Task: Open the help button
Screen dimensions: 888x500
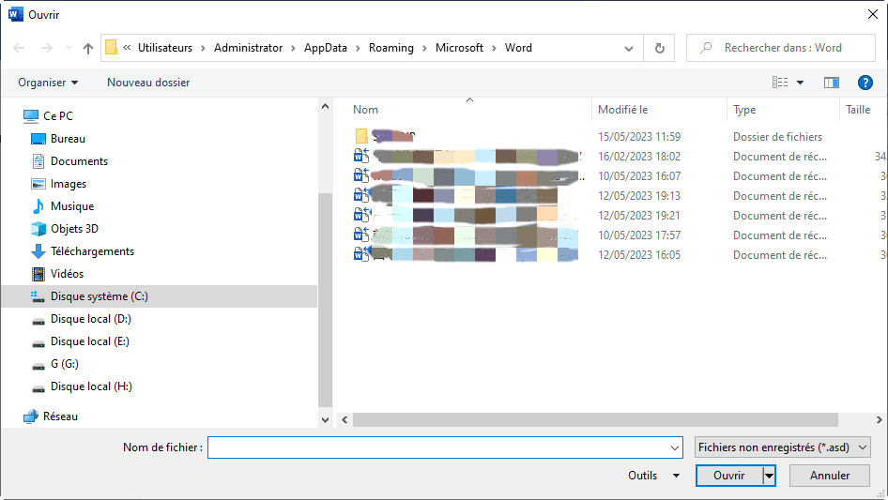Action: pos(865,83)
